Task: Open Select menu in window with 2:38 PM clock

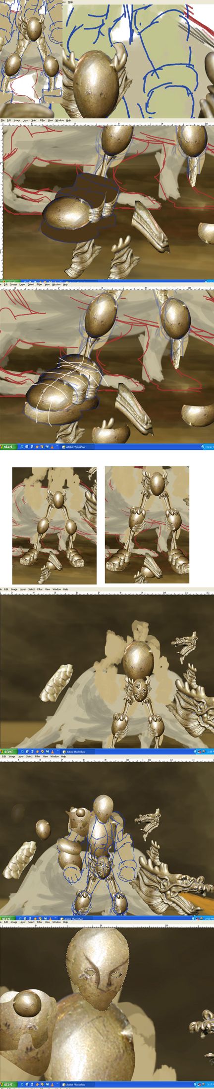Action: click(31, 589)
